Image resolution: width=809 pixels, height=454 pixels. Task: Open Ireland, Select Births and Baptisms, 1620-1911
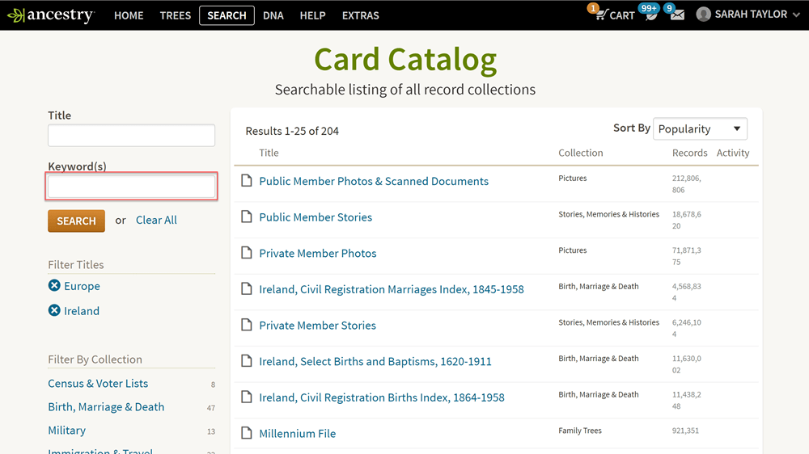pyautogui.click(x=375, y=362)
